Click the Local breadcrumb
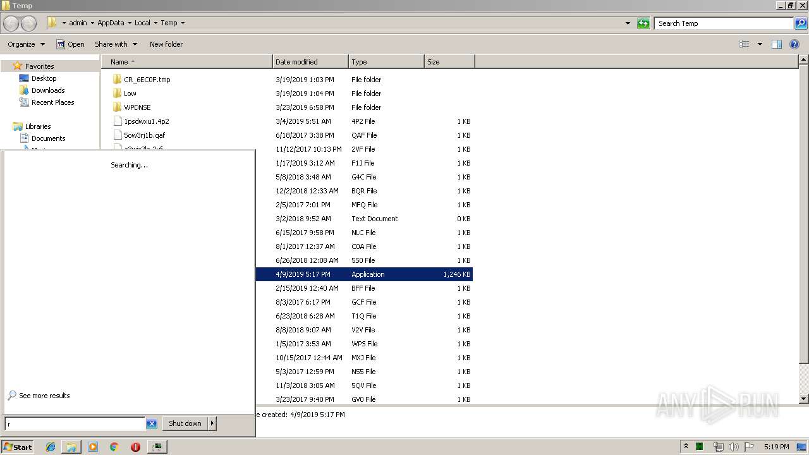The image size is (809, 455). tap(142, 23)
